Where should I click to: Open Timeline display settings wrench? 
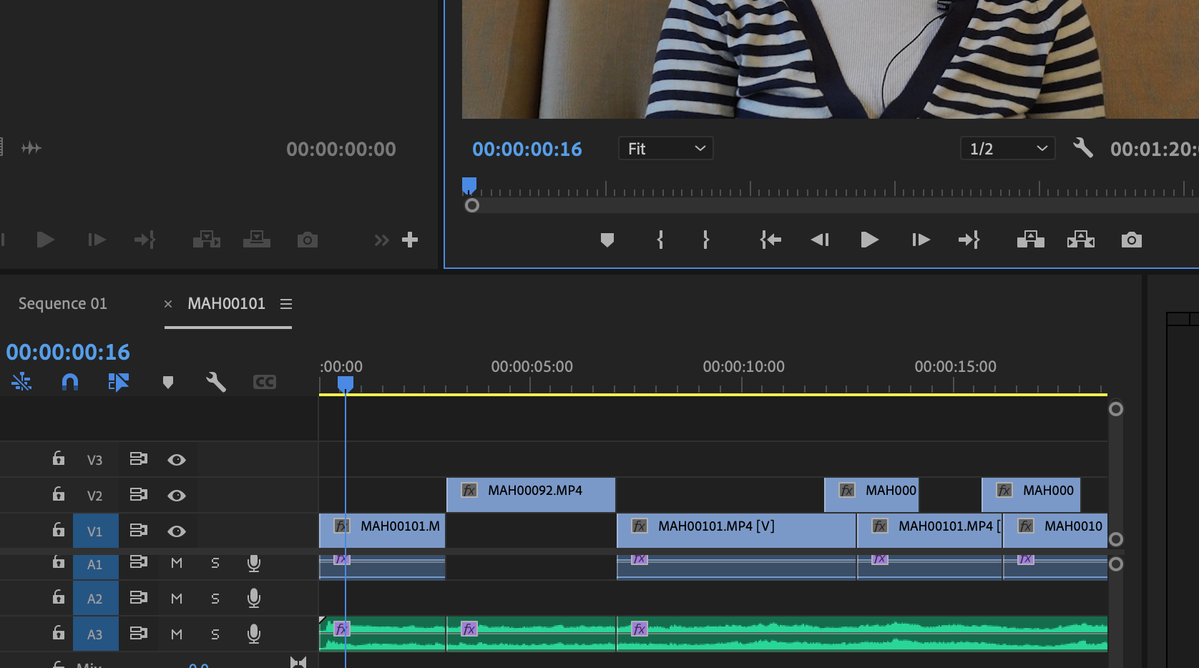tap(216, 382)
